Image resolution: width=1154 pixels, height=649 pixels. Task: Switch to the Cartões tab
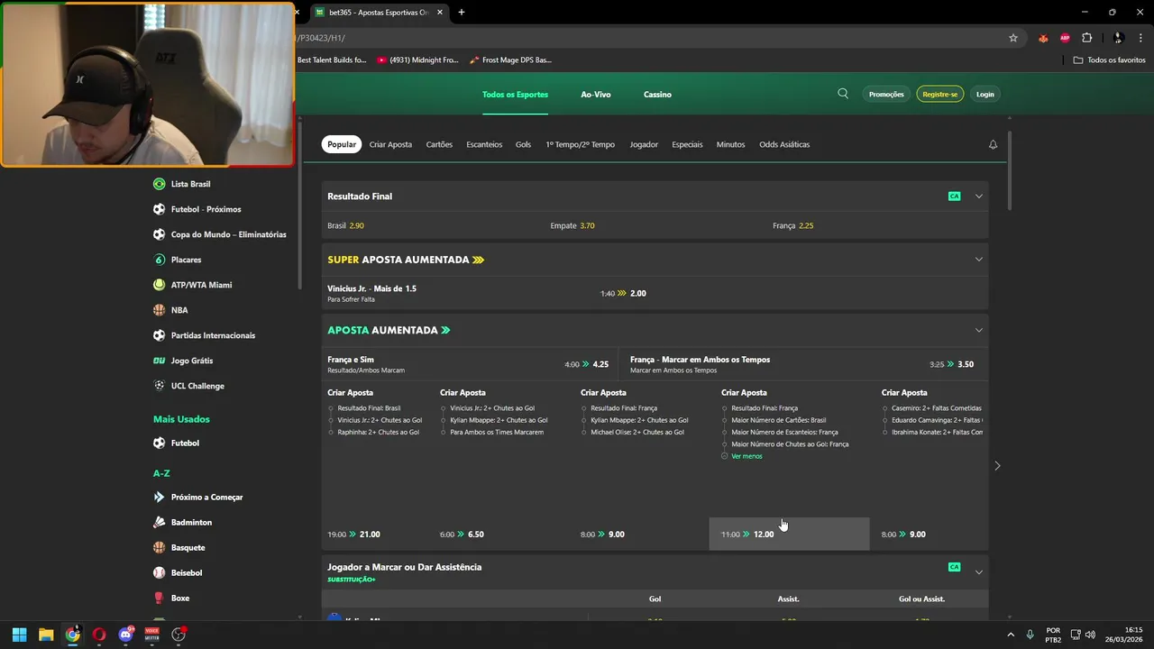tap(439, 144)
